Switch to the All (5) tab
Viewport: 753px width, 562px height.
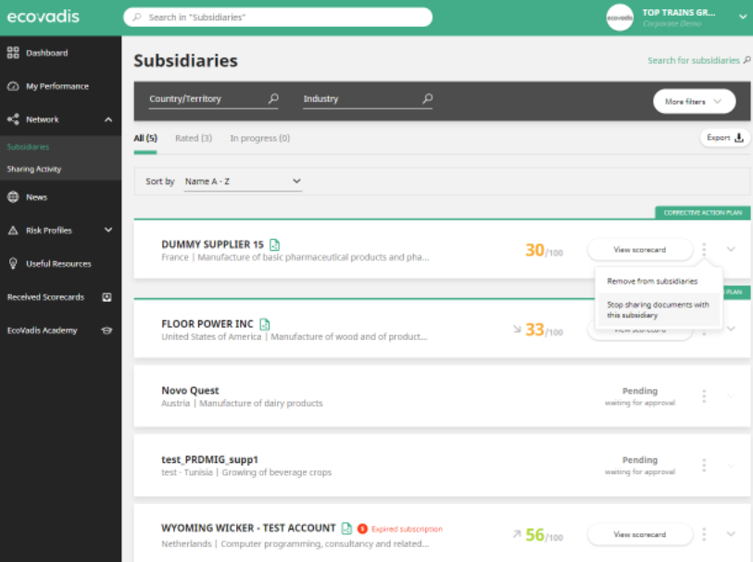point(145,138)
